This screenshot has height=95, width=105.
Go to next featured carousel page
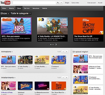tap(56, 45)
